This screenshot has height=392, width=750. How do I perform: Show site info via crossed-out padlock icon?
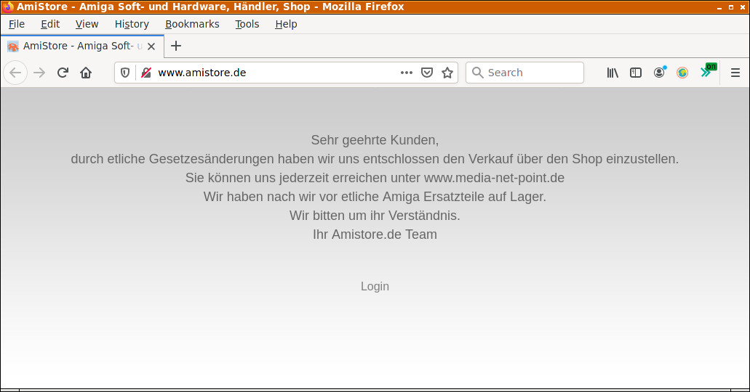[x=146, y=73]
